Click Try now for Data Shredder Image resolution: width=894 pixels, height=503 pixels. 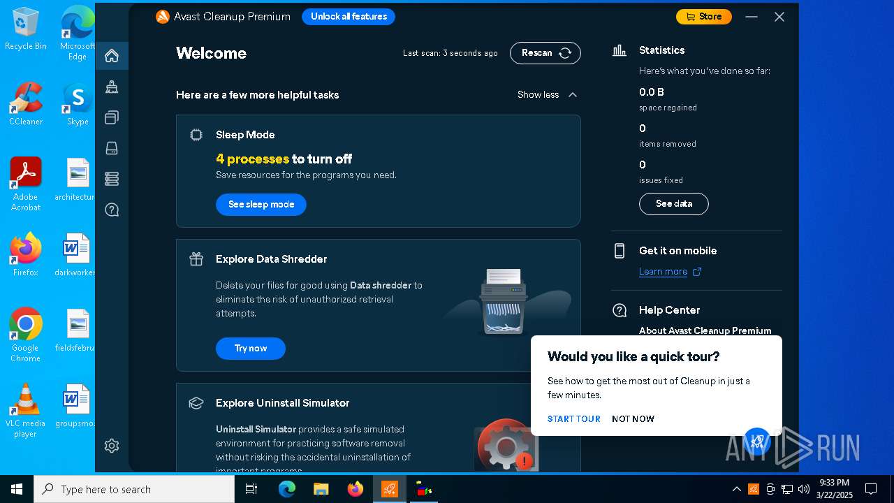tap(251, 349)
